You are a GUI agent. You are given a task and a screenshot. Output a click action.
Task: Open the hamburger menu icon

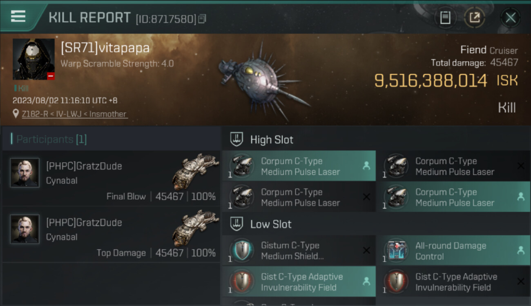pos(18,16)
